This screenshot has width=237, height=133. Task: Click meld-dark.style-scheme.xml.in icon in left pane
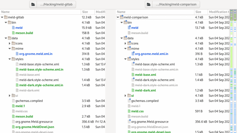(17, 85)
